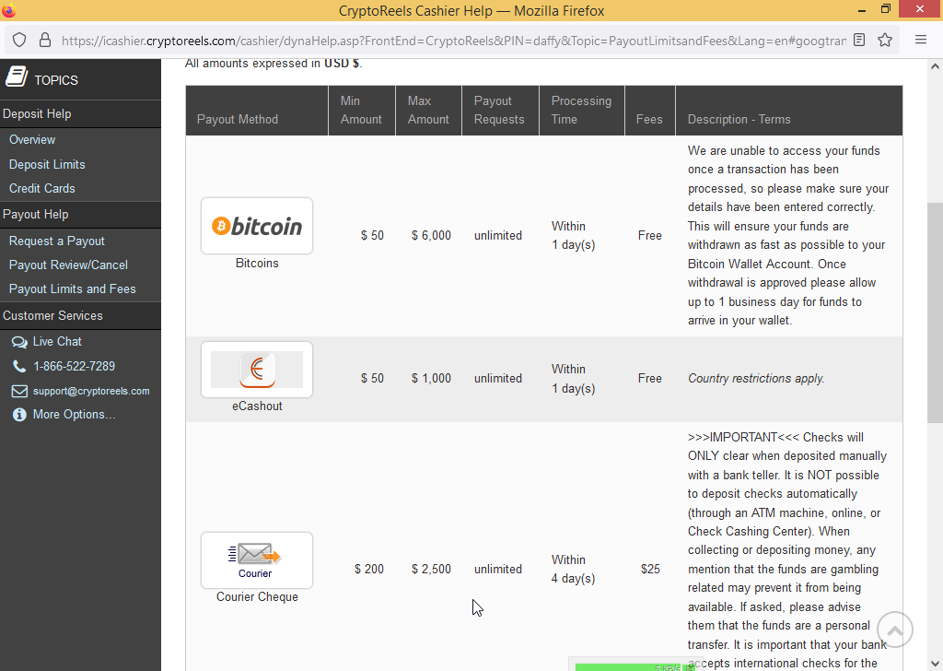Screen dimensions: 943x671
Task: Open Firefox hamburger application menu
Action: pyautogui.click(x=920, y=41)
